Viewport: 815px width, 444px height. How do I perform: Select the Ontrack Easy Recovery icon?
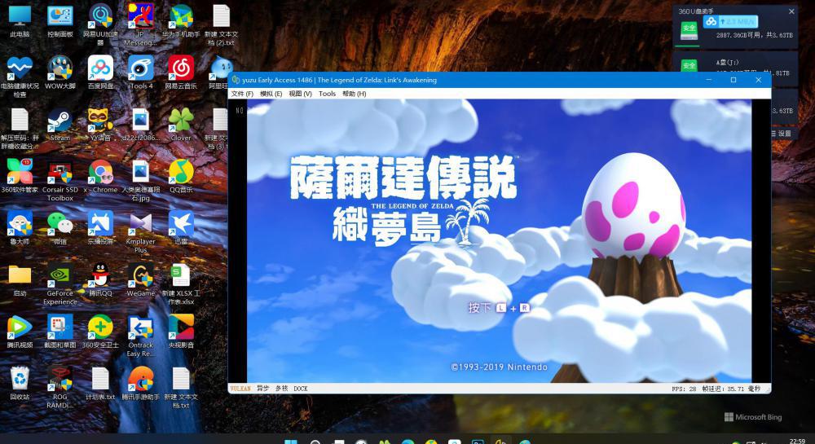point(140,336)
